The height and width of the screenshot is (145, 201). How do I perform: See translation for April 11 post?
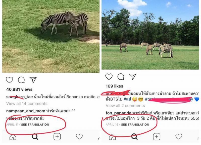(x=35, y=125)
